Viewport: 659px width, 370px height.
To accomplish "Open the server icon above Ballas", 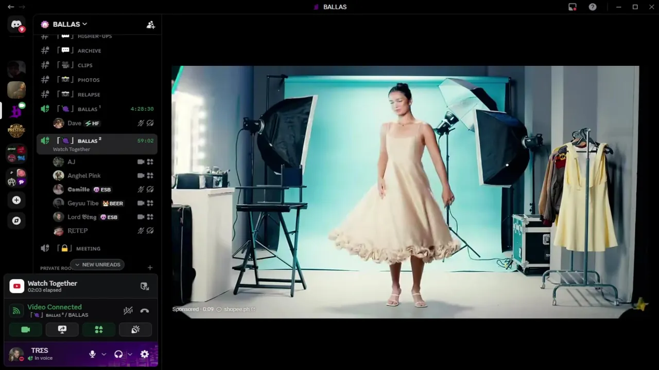I will tap(16, 89).
